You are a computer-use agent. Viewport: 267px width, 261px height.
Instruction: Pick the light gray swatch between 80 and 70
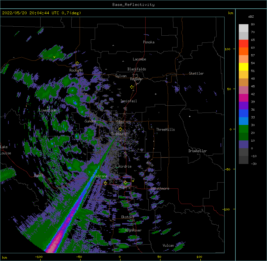tap(243, 28)
